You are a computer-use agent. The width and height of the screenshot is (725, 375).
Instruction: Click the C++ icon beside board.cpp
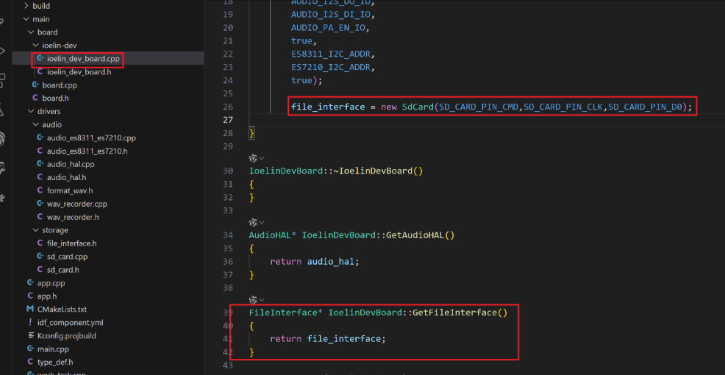coord(35,85)
